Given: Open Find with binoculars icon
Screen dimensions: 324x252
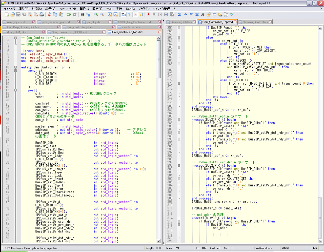Looking at the screenshot, I should tap(82, 14).
